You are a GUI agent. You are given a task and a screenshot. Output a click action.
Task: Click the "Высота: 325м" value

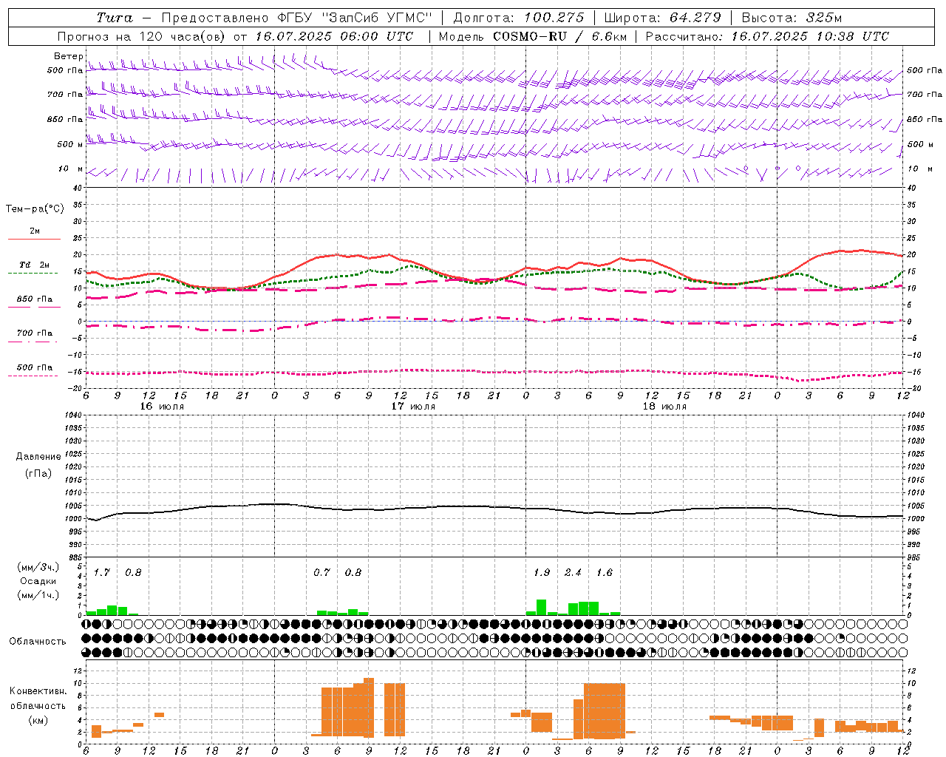click(792, 18)
